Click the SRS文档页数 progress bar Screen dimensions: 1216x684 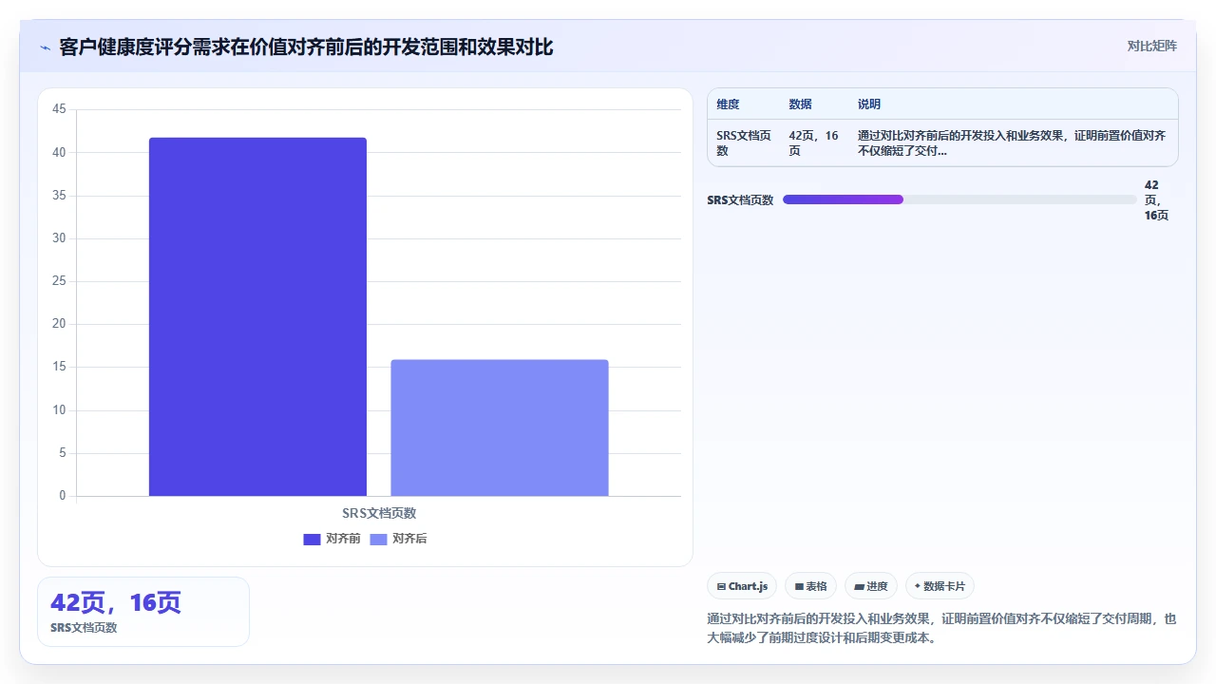(x=959, y=199)
